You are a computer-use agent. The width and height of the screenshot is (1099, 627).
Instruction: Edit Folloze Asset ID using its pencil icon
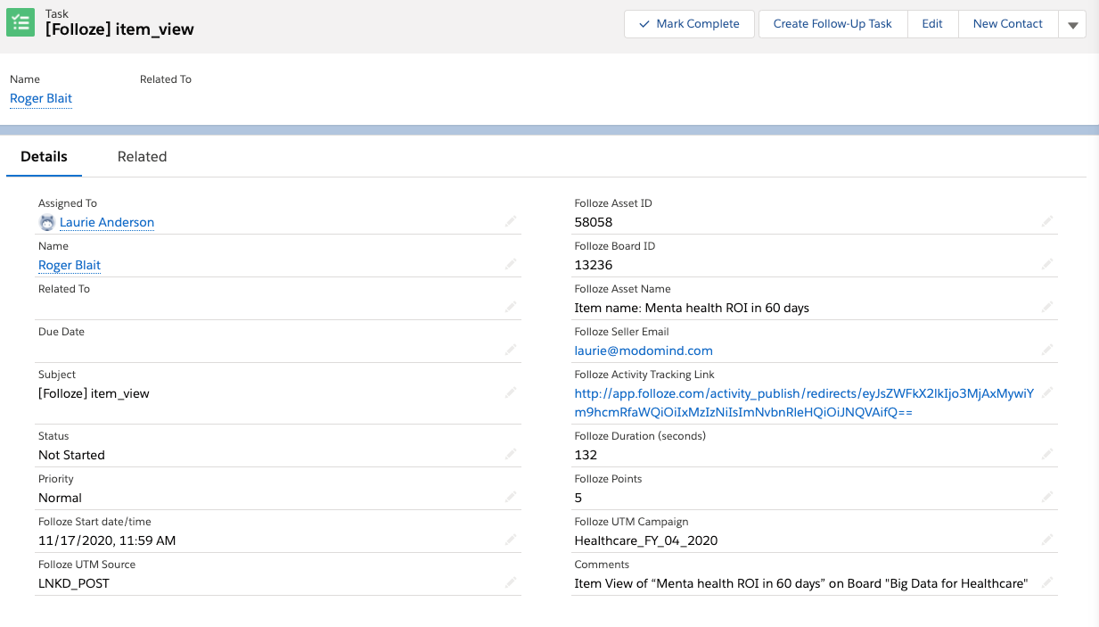point(1047,220)
